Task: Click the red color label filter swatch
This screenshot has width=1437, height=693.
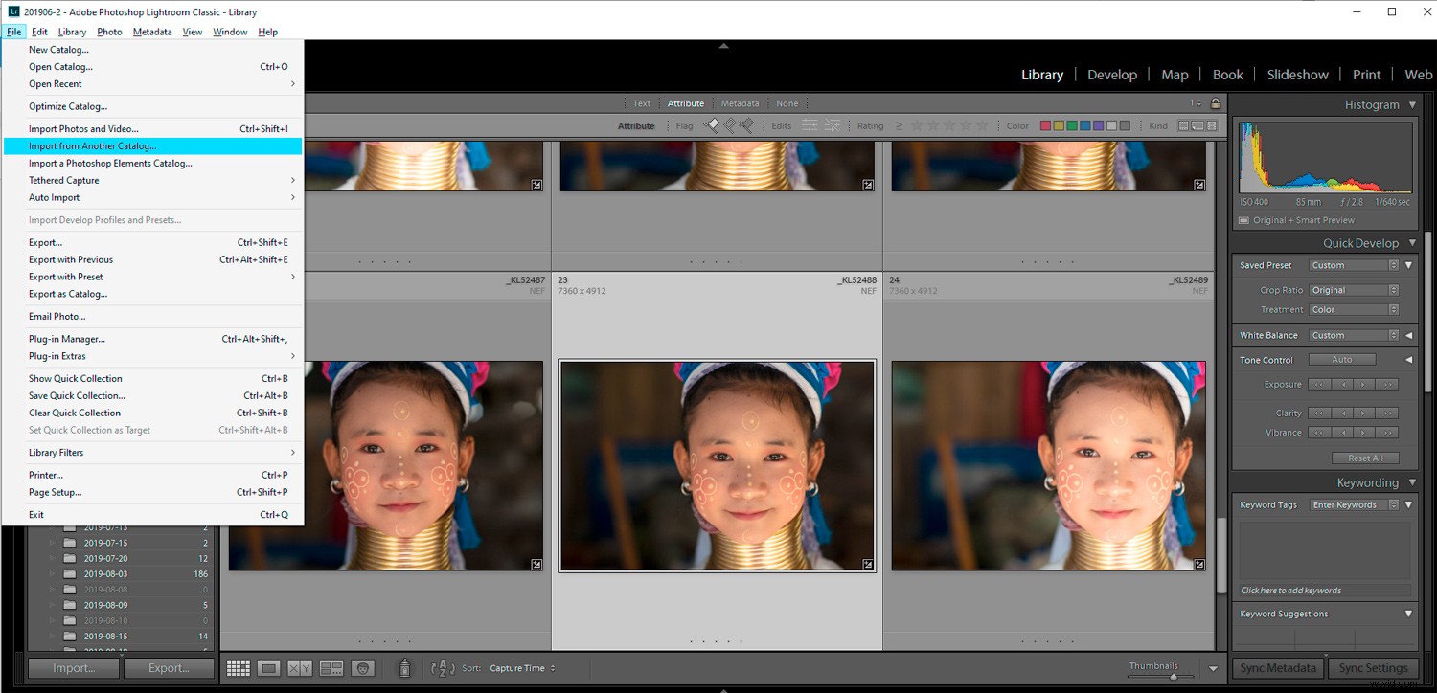Action: (x=1045, y=125)
